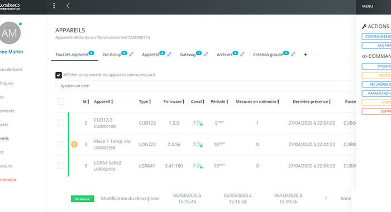Click the COMMANDES EN button in Actions
The image size is (391, 212).
[376, 37]
